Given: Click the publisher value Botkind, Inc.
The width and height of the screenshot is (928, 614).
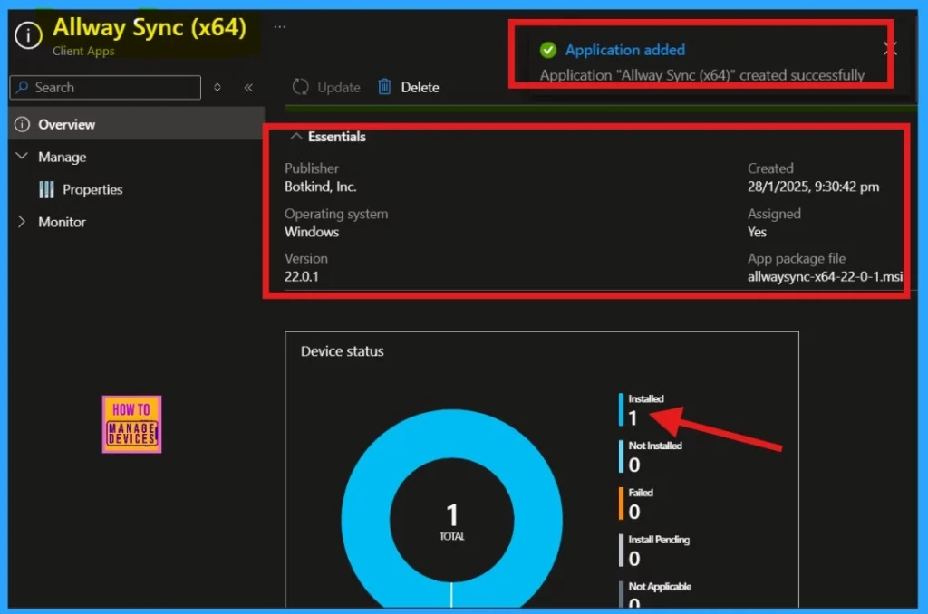Looking at the screenshot, I should pos(320,187).
